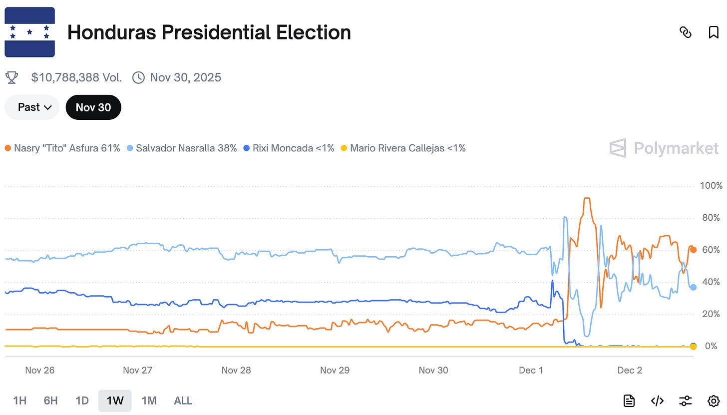Open chart filter sliders icon
Image resolution: width=727 pixels, height=415 pixels.
[x=685, y=401]
